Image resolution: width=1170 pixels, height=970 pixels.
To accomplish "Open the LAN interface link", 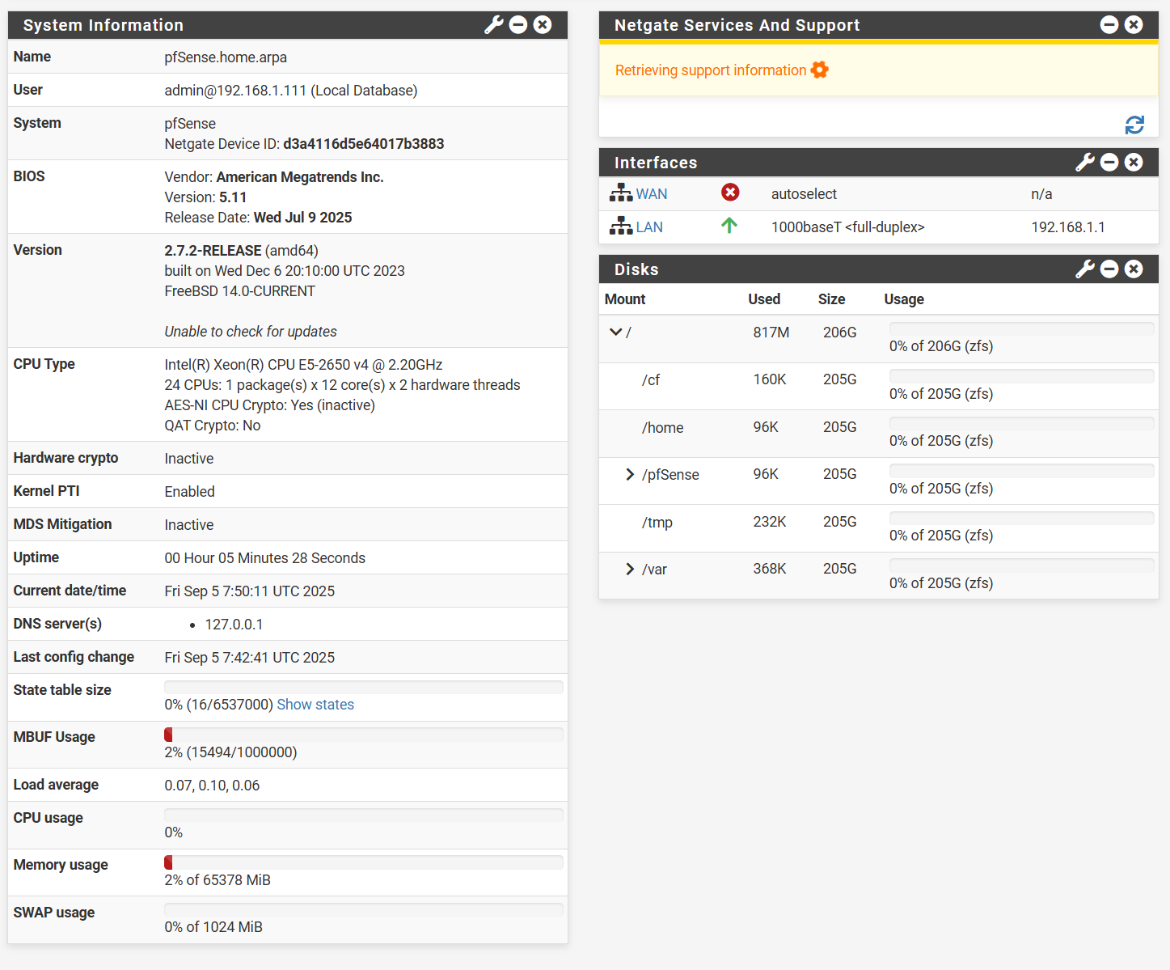I will [648, 227].
